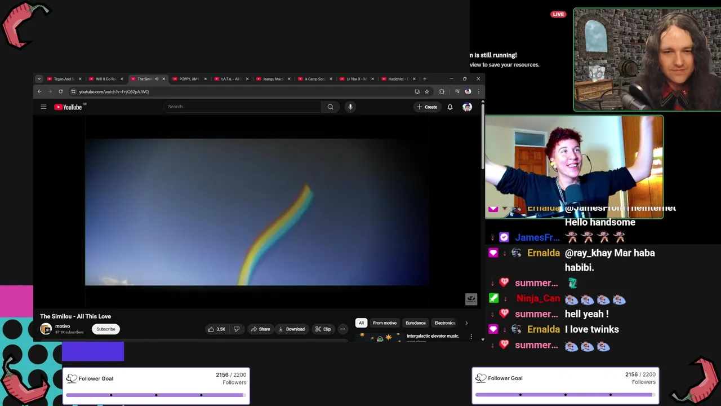Switch to the Jeangu Macrooy tab
This screenshot has width=721, height=406.
269,79
